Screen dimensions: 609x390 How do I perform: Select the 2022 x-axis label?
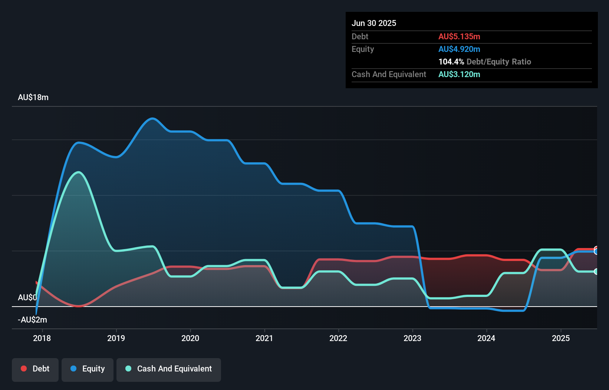[338, 338]
